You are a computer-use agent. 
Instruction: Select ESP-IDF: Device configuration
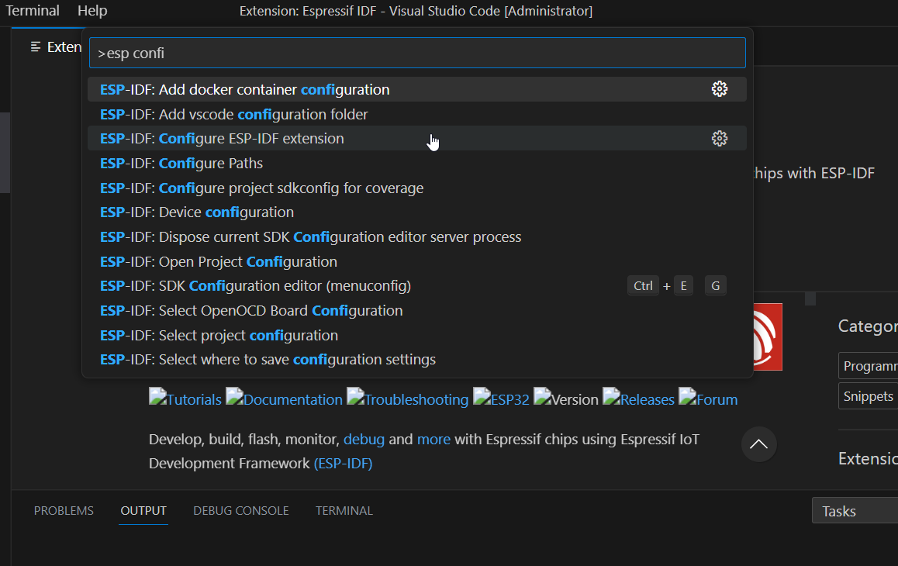point(417,212)
